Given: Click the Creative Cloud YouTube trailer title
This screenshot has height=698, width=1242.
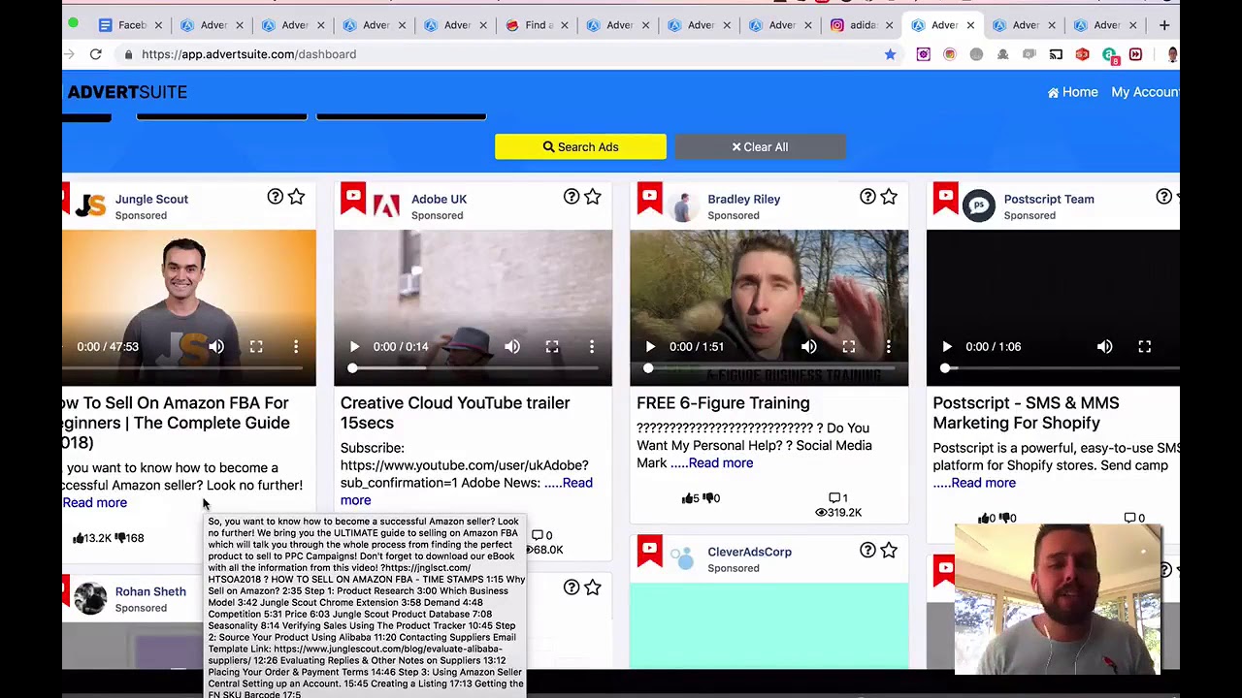Looking at the screenshot, I should coord(455,413).
